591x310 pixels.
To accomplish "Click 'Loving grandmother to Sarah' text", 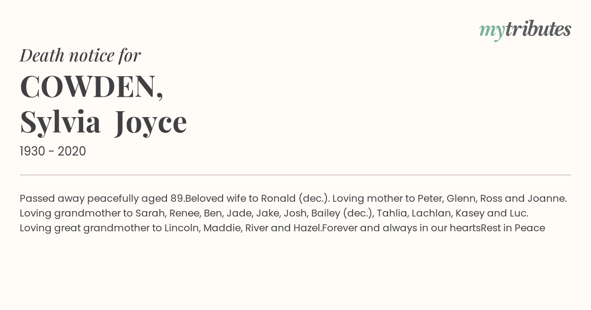I will point(93,214).
